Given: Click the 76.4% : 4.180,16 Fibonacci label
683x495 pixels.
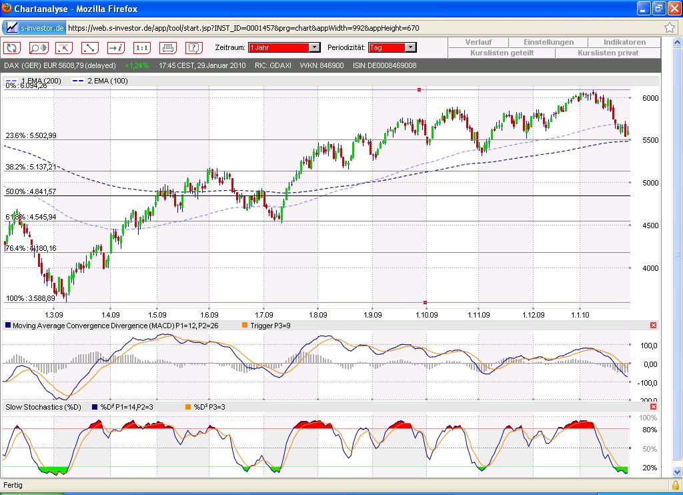Looking at the screenshot, I should point(31,248).
